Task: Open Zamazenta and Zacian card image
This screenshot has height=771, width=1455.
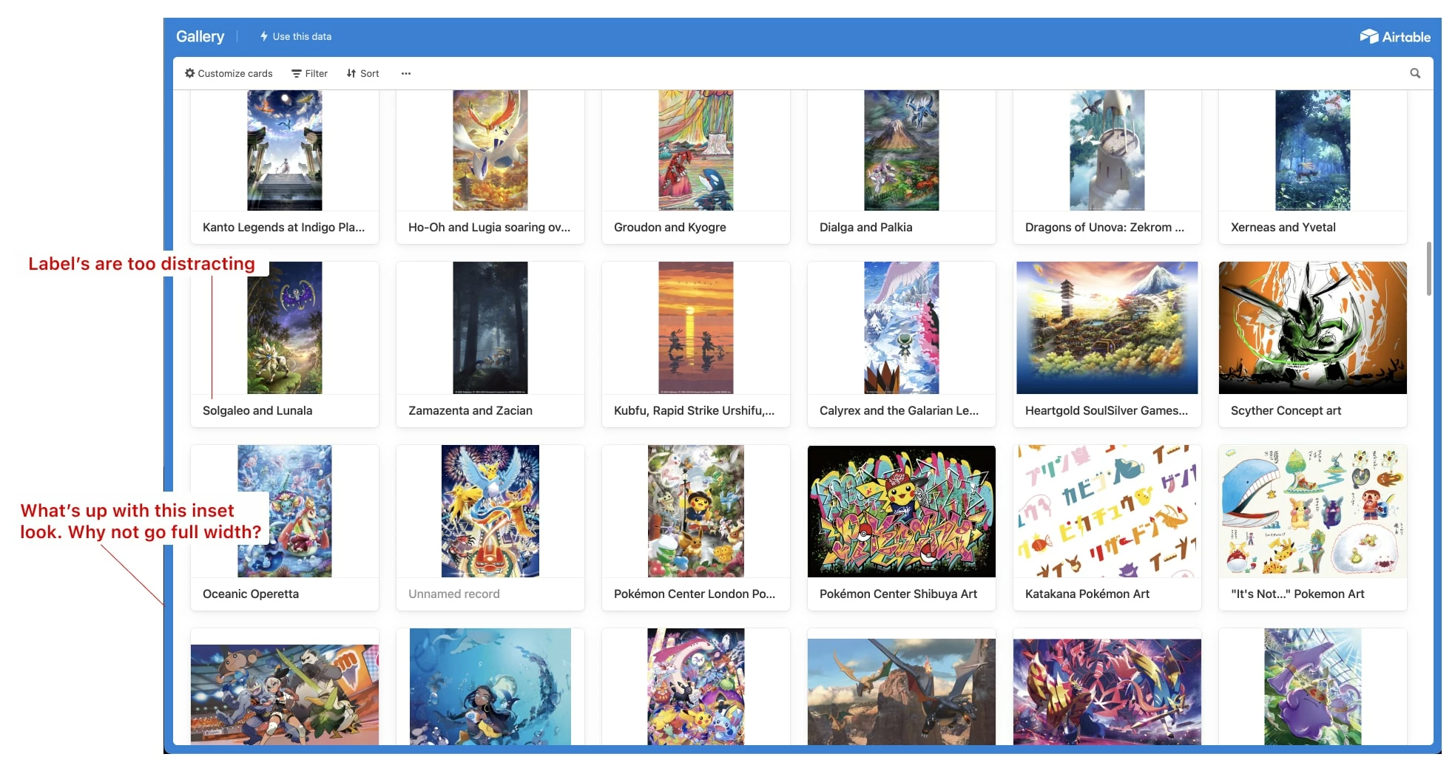Action: tap(490, 327)
